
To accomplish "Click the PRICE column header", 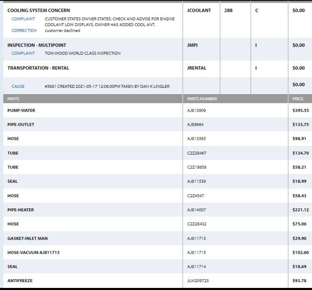I will pyautogui.click(x=298, y=99).
